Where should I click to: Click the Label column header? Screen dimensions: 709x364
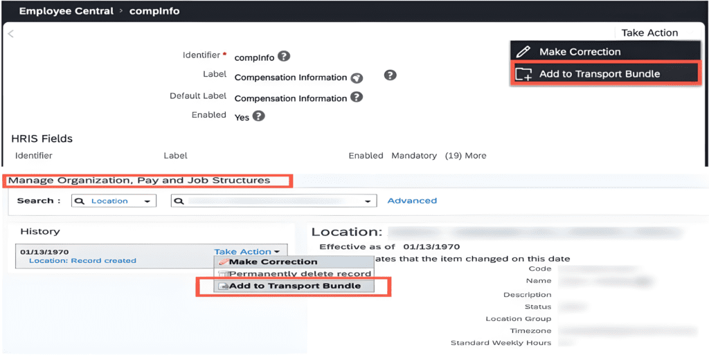pos(175,156)
